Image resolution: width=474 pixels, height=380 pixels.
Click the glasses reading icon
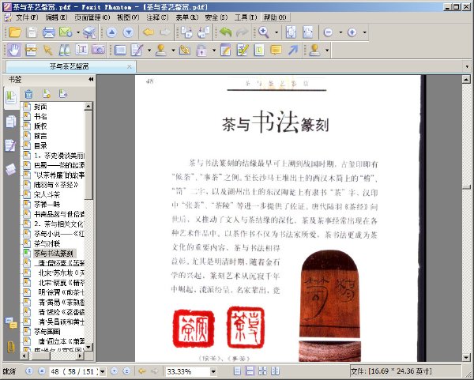tap(31, 50)
